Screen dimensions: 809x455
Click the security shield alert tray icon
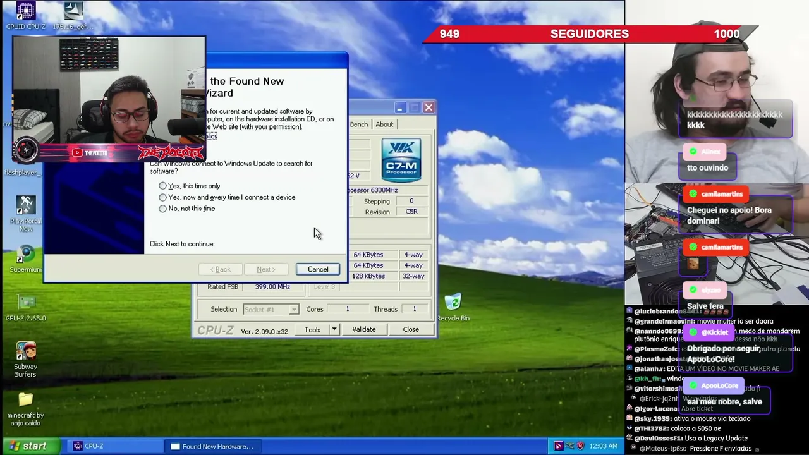tap(580, 446)
